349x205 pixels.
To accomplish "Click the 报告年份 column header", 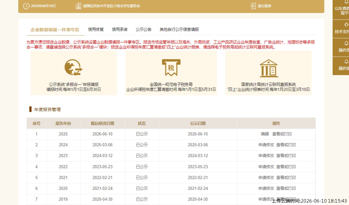I will tap(63, 124).
